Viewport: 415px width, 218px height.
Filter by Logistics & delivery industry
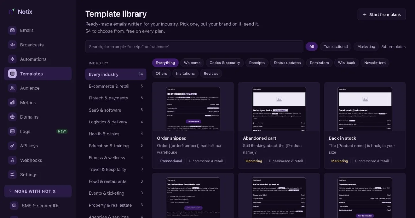click(116, 122)
